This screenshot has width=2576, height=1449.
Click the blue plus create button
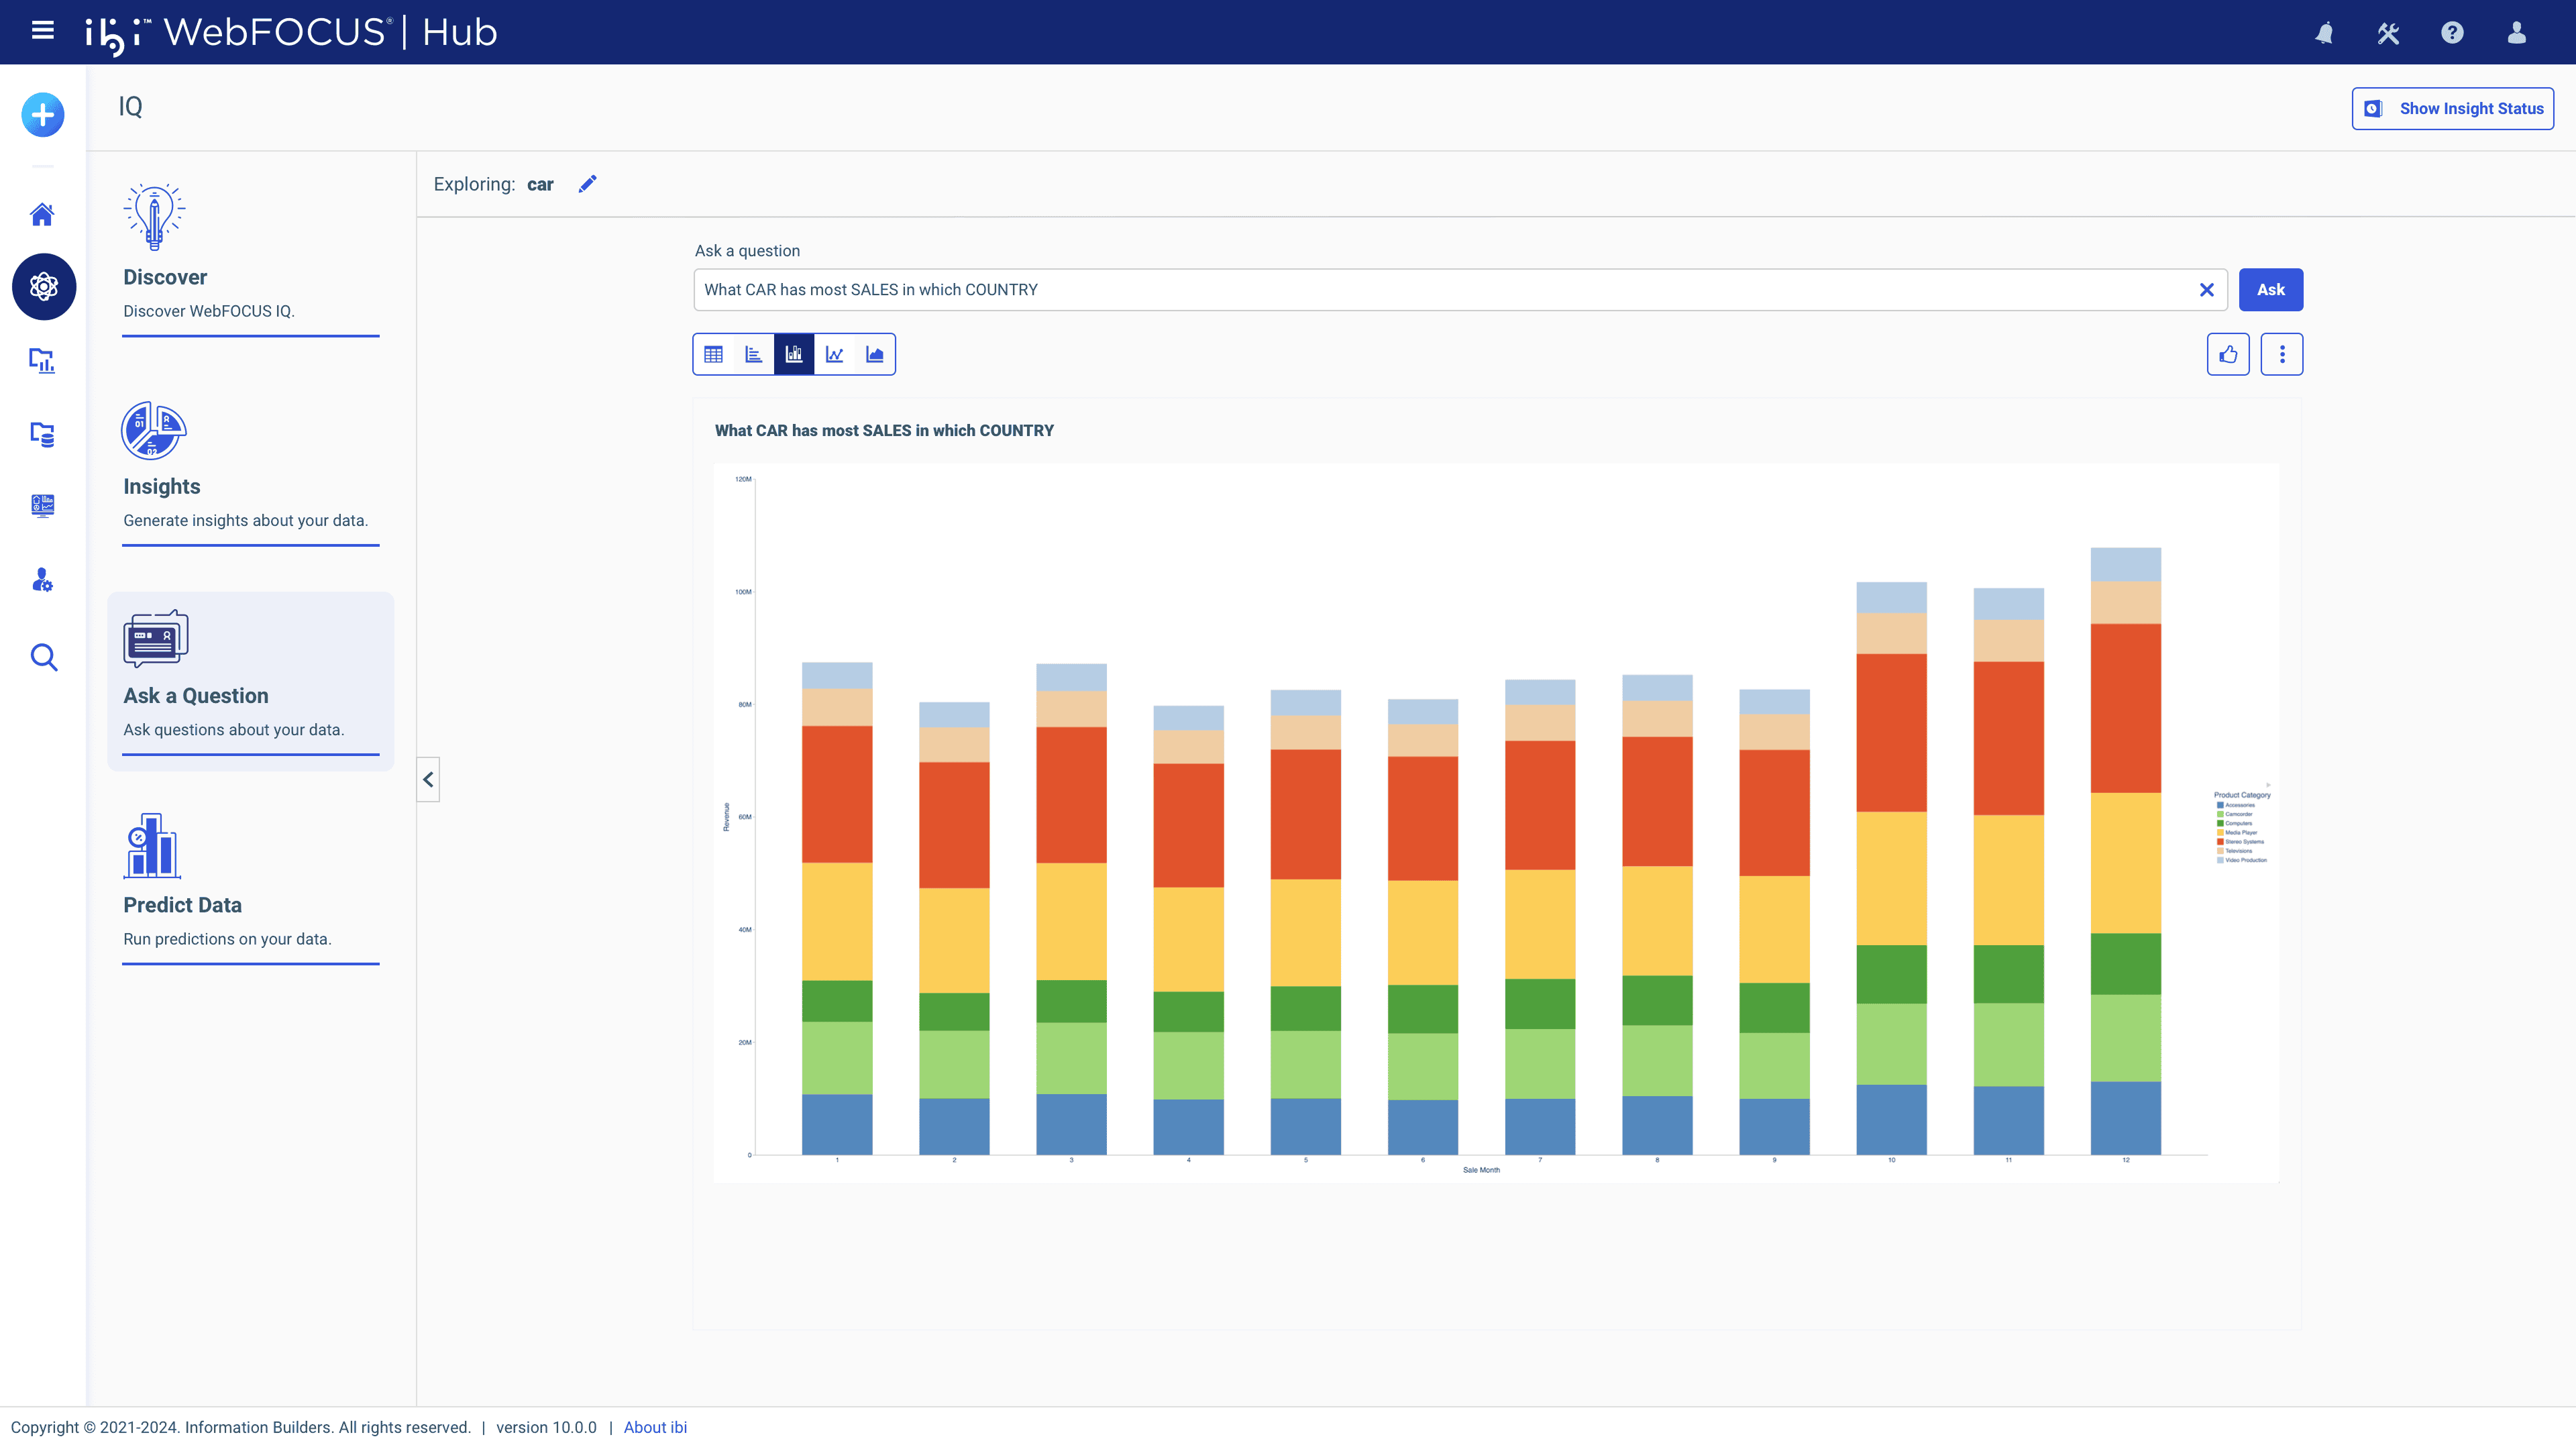[x=43, y=115]
